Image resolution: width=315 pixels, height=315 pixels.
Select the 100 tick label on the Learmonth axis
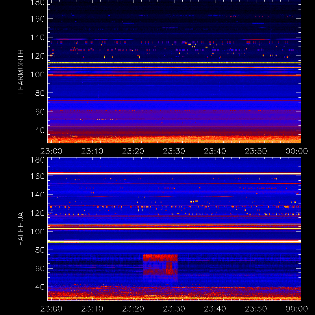click(x=37, y=74)
